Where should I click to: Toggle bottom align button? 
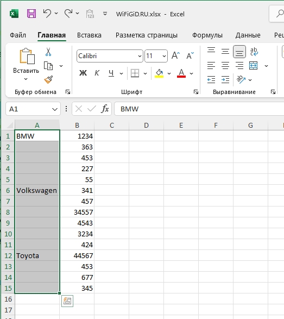point(239,52)
